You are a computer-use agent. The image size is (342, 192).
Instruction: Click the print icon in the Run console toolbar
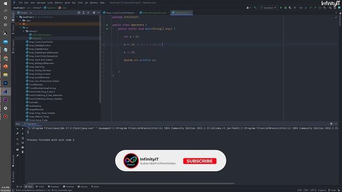pos(22,147)
